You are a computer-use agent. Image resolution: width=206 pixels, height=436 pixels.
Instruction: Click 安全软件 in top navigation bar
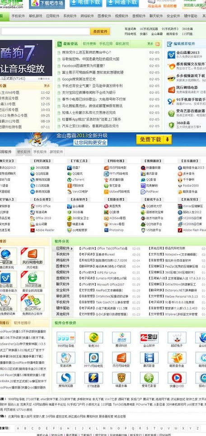coord(173,16)
